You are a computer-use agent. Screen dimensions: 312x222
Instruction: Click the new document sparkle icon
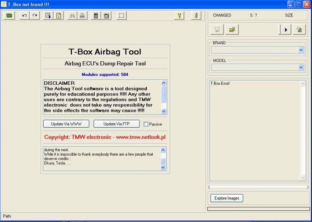coord(299,30)
